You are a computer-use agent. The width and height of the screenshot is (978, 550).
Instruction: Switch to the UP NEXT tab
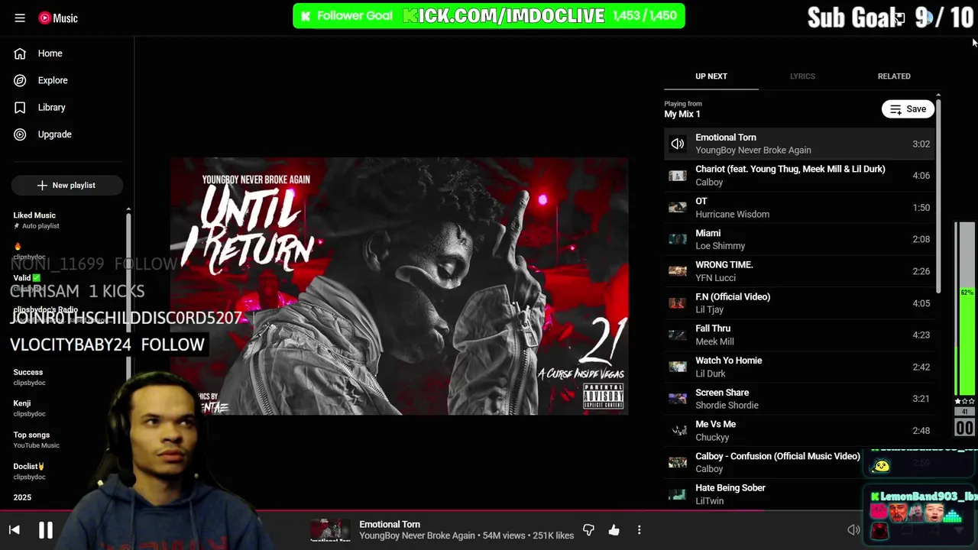(x=711, y=76)
